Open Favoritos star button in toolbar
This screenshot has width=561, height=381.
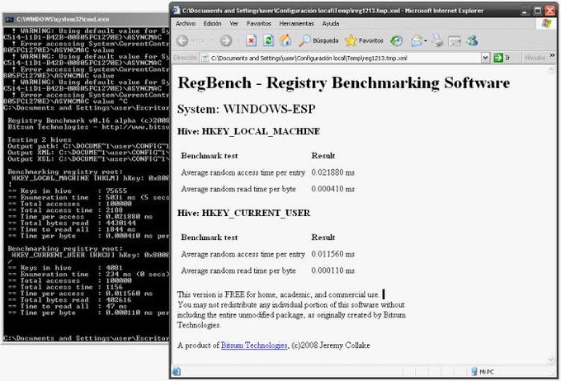[364, 40]
